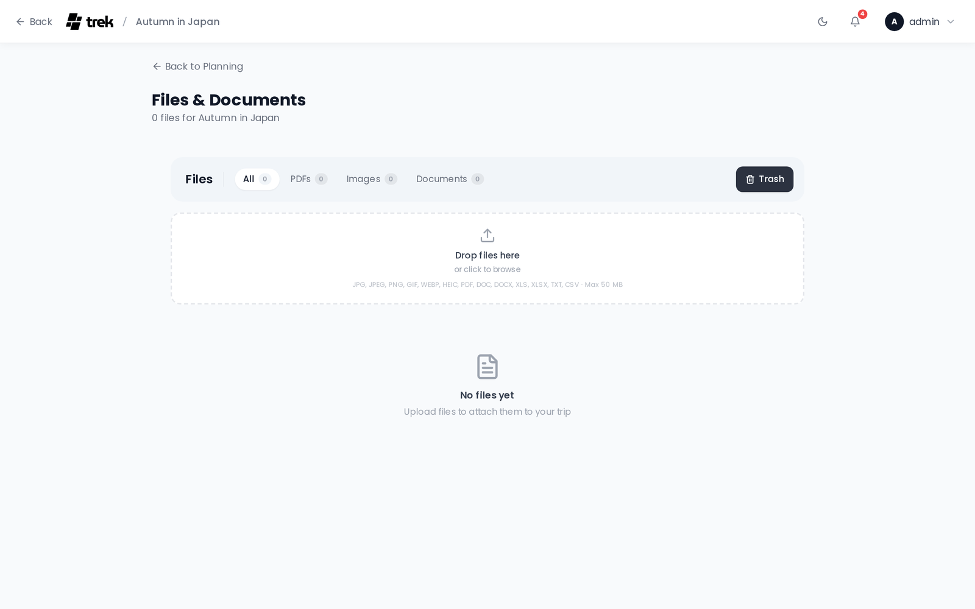Click the upload arrow icon
This screenshot has width=975, height=609.
[x=487, y=235]
